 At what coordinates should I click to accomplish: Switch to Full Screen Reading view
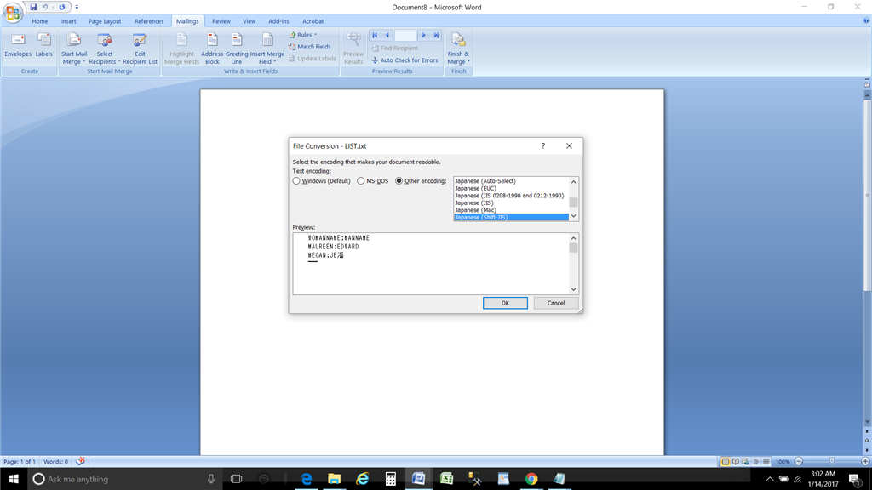[735, 462]
